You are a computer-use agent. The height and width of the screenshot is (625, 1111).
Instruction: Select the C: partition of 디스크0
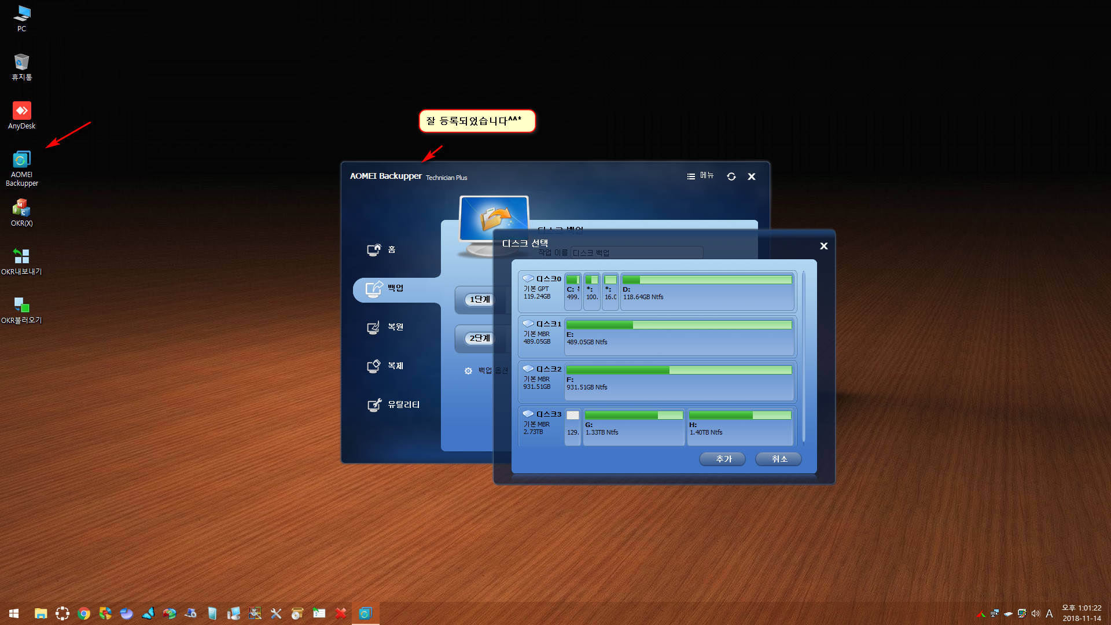[x=573, y=292]
